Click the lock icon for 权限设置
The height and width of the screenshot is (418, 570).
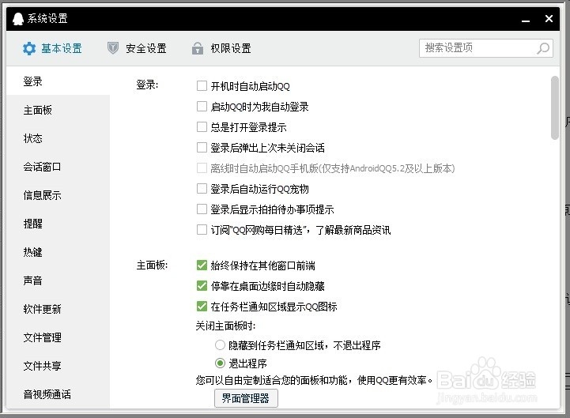pos(198,48)
